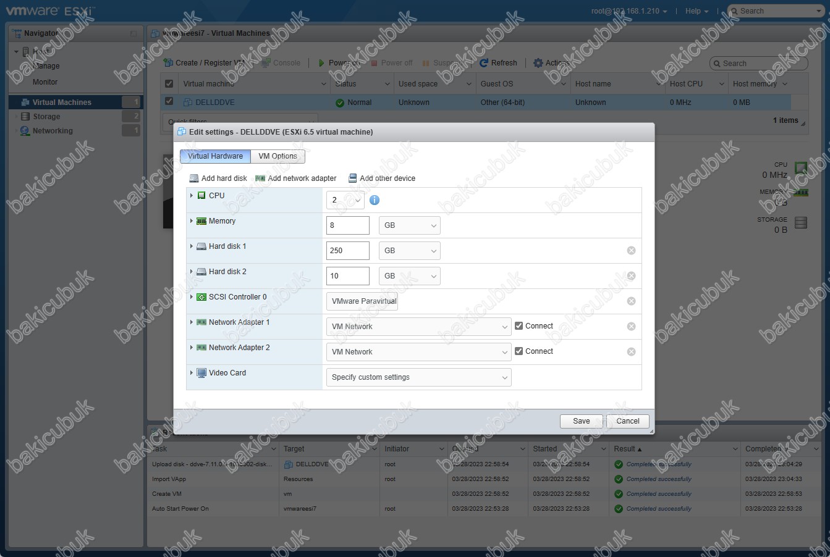Open the Video Card settings dropdown

[x=418, y=377]
